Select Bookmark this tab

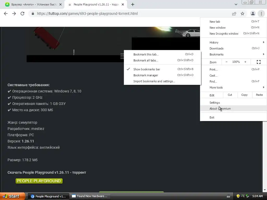pyautogui.click(x=162, y=54)
